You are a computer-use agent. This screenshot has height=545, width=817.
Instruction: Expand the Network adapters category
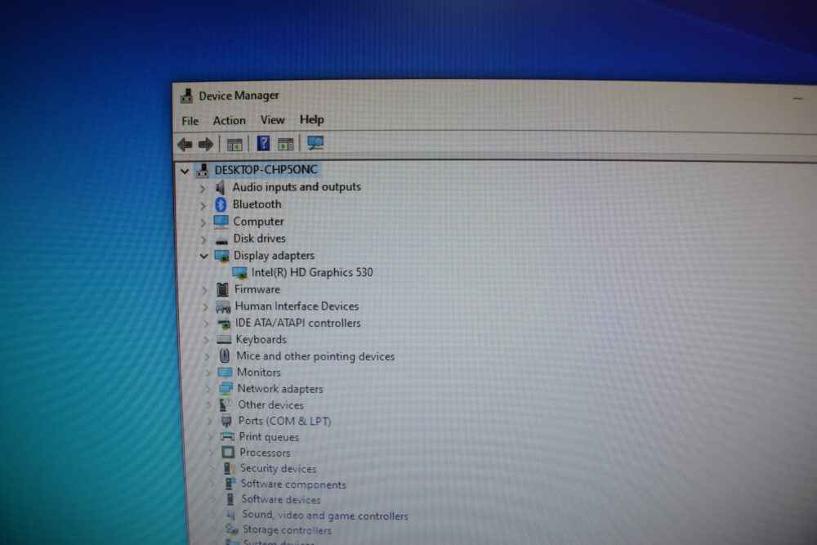coord(208,389)
